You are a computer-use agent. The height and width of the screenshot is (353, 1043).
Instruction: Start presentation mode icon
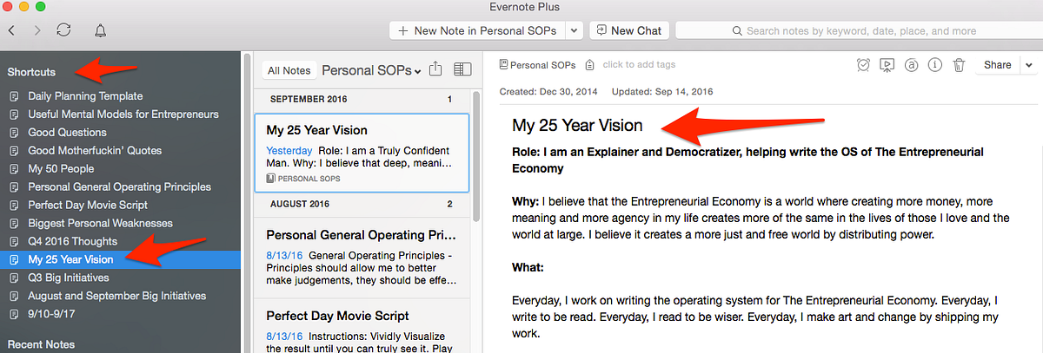click(887, 64)
